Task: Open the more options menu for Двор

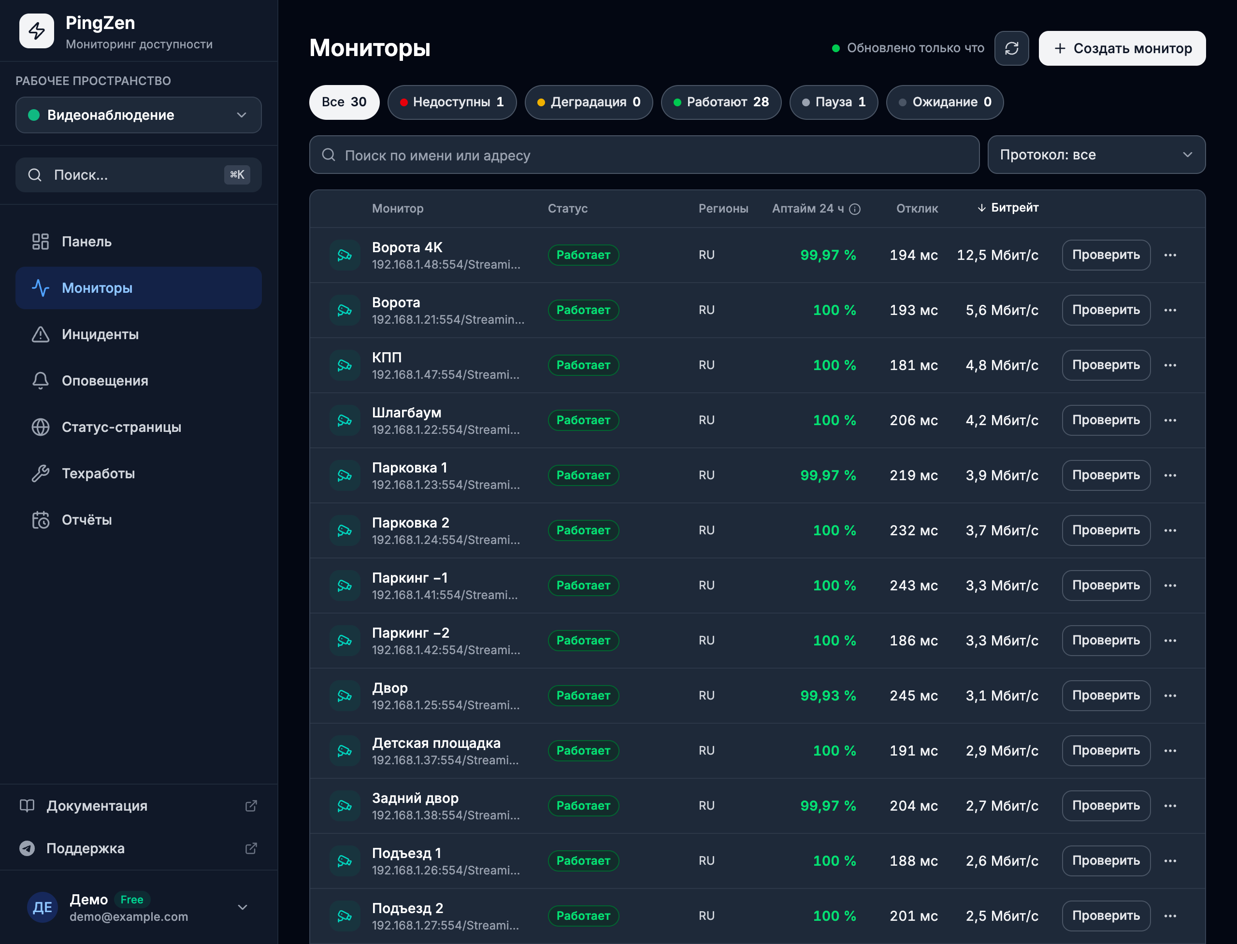Action: pos(1170,696)
